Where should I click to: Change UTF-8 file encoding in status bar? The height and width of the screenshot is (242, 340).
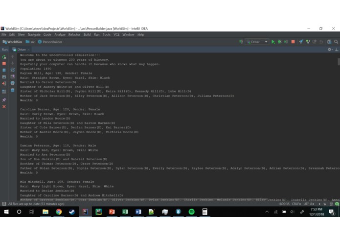(309, 204)
